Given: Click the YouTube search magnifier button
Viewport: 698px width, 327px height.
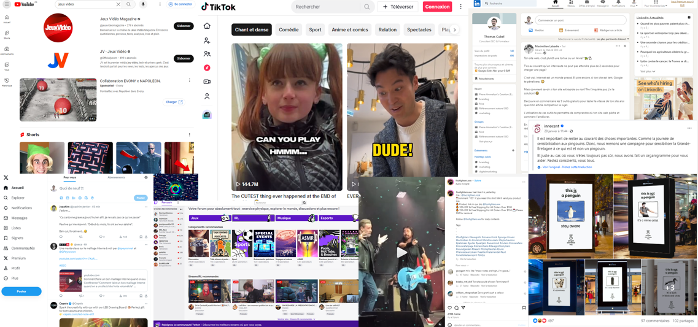Looking at the screenshot, I should (x=128, y=4).
